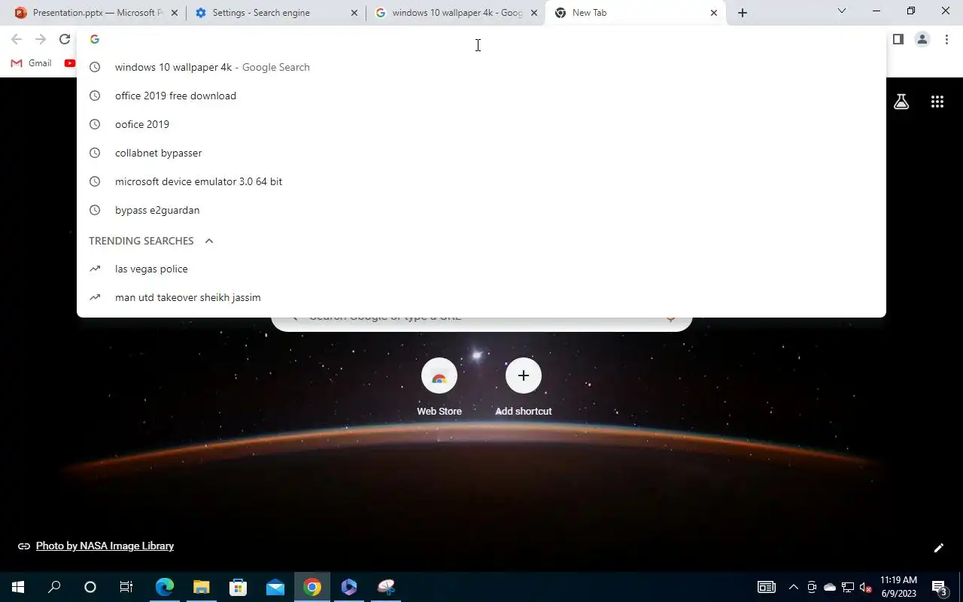Open Search Labs flask icon
963x602 pixels.
[901, 102]
